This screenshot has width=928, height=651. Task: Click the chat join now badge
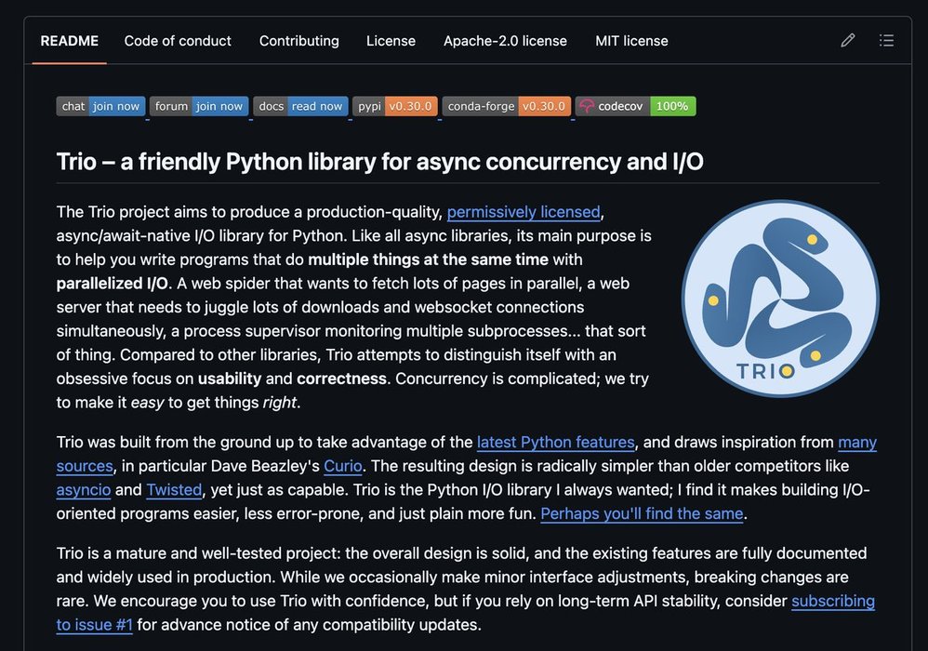[x=100, y=106]
